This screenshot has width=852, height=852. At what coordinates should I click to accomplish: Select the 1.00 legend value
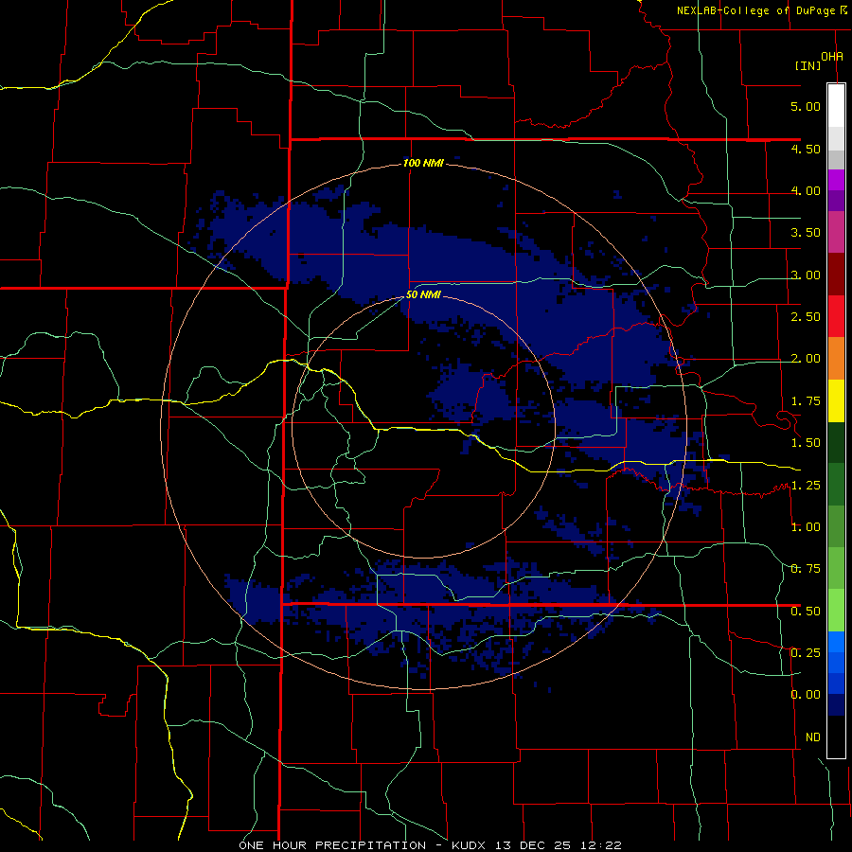806,527
